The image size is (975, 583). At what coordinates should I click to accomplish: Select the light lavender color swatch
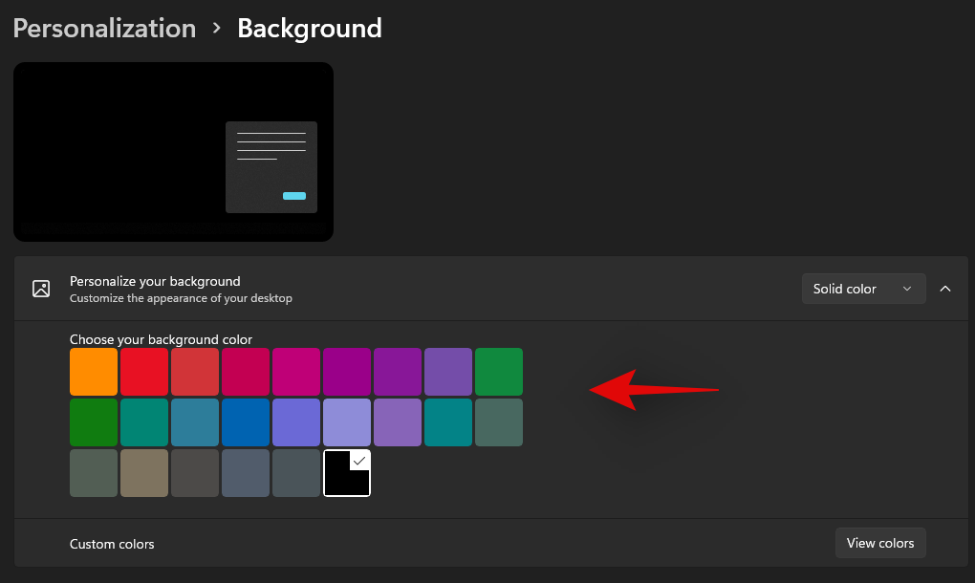[x=347, y=421]
